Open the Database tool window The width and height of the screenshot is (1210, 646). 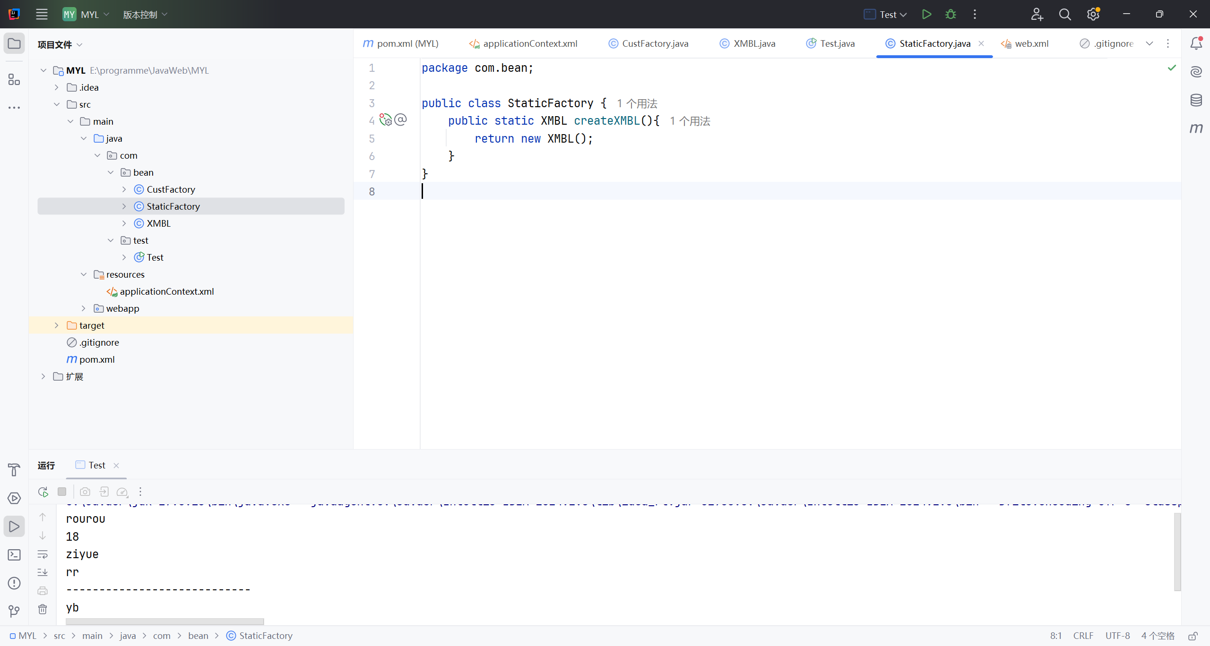(1196, 100)
